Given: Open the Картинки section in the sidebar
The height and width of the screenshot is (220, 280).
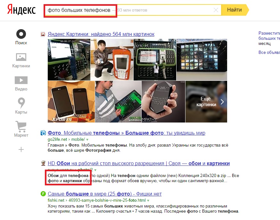Looking at the screenshot, I should pyautogui.click(x=21, y=60).
